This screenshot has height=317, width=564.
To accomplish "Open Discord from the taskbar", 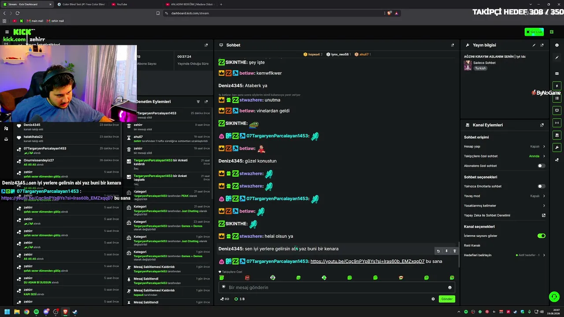I will click(46, 312).
